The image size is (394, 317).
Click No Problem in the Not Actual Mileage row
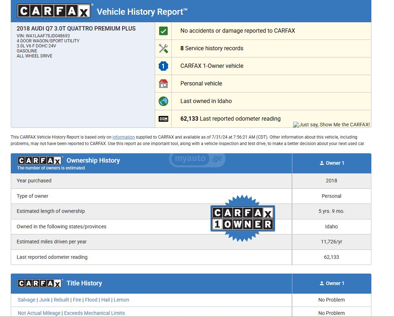click(x=332, y=313)
